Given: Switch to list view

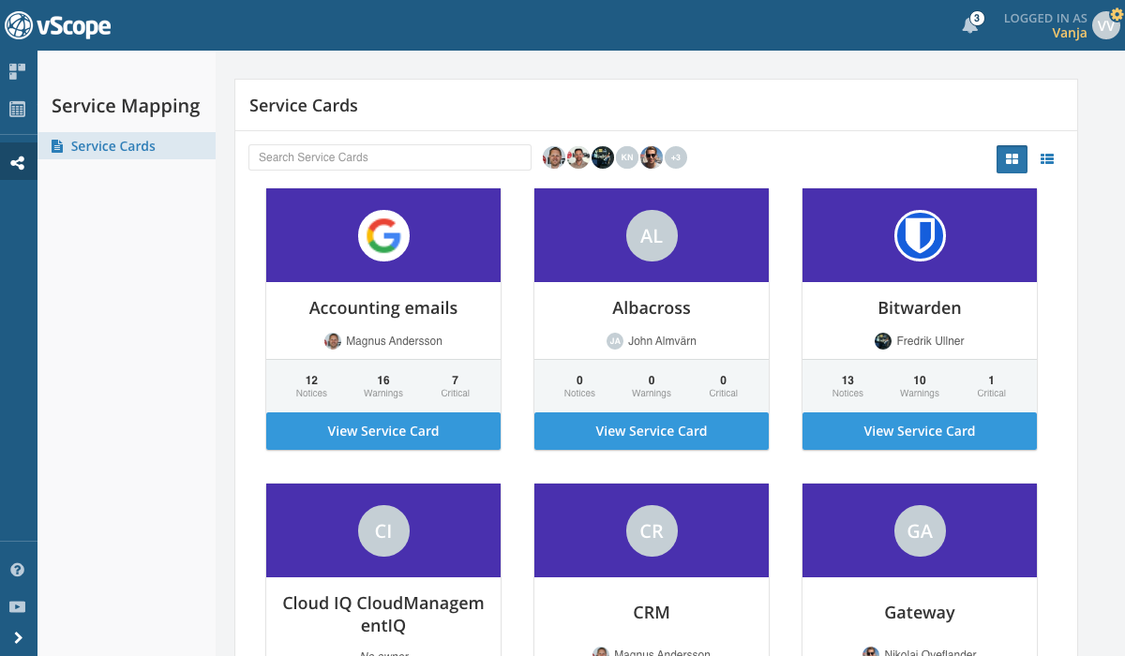Looking at the screenshot, I should tap(1047, 159).
